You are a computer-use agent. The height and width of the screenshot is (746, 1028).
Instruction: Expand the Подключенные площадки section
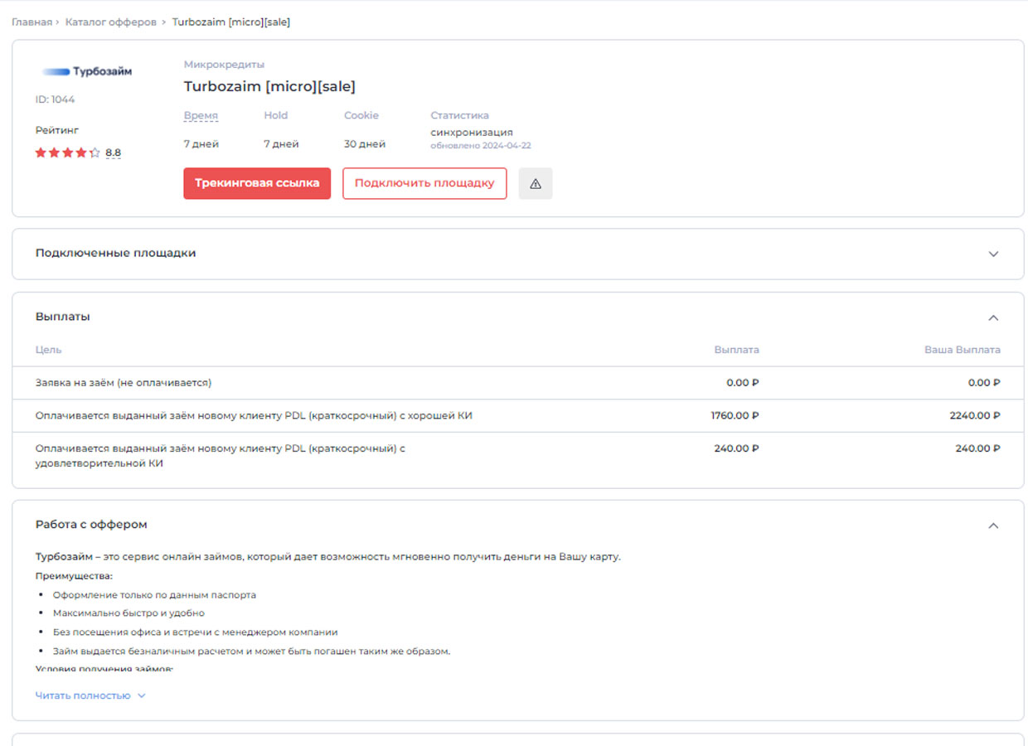tap(993, 254)
